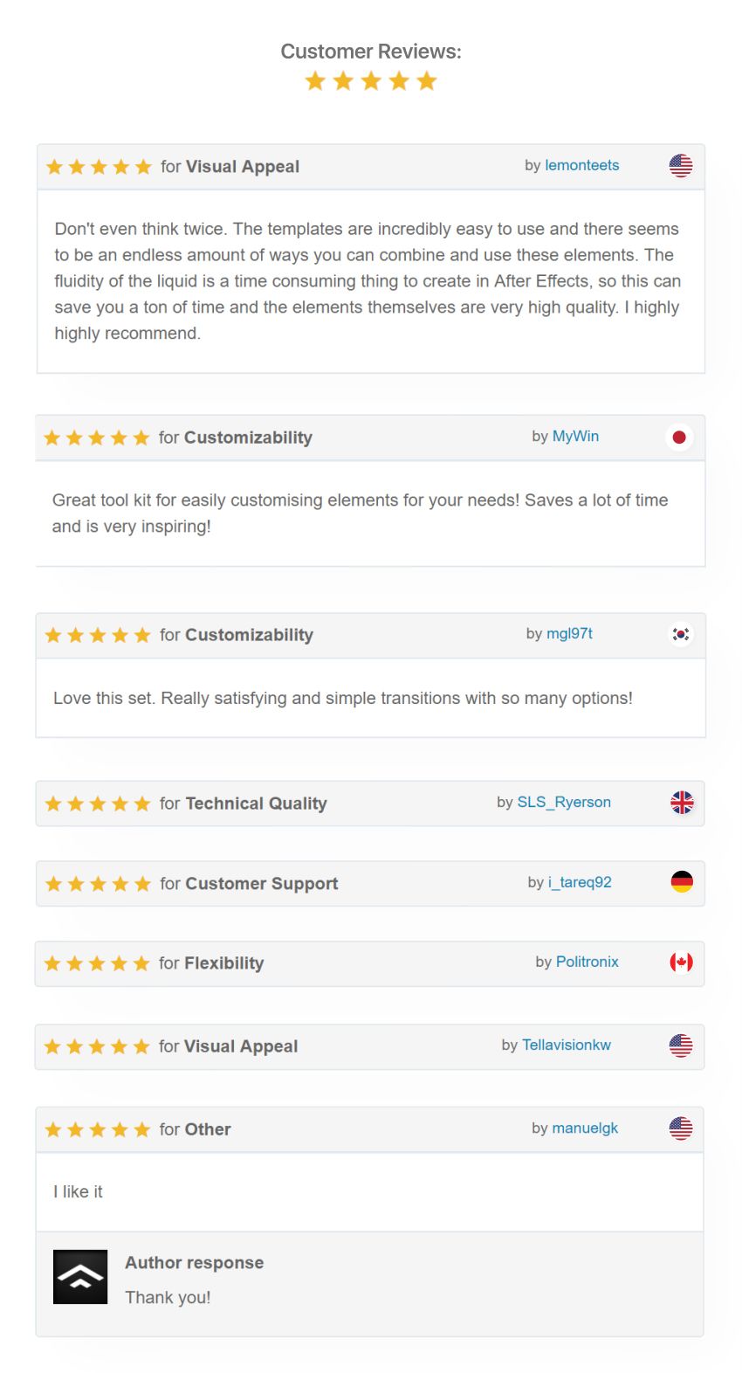This screenshot has width=742, height=1373.
Task: Click the UK flag beside SLS_Ryerson
Action: [682, 802]
